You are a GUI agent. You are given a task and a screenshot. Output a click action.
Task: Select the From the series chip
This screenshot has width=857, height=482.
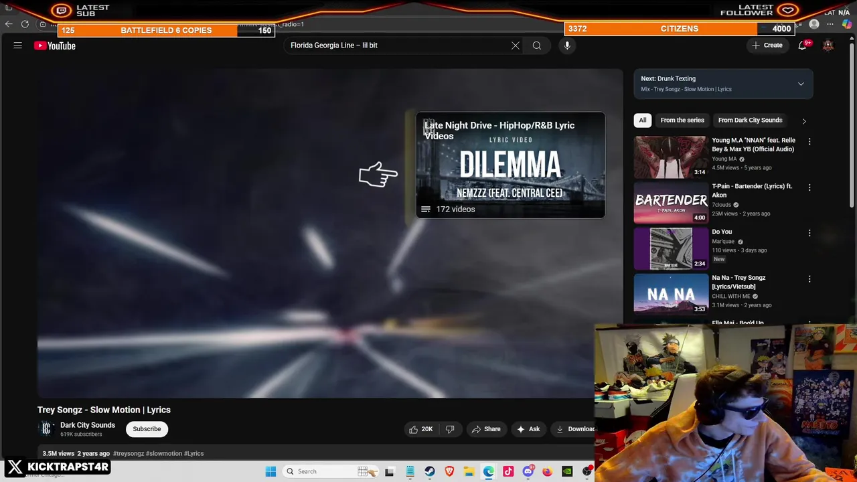(x=682, y=120)
